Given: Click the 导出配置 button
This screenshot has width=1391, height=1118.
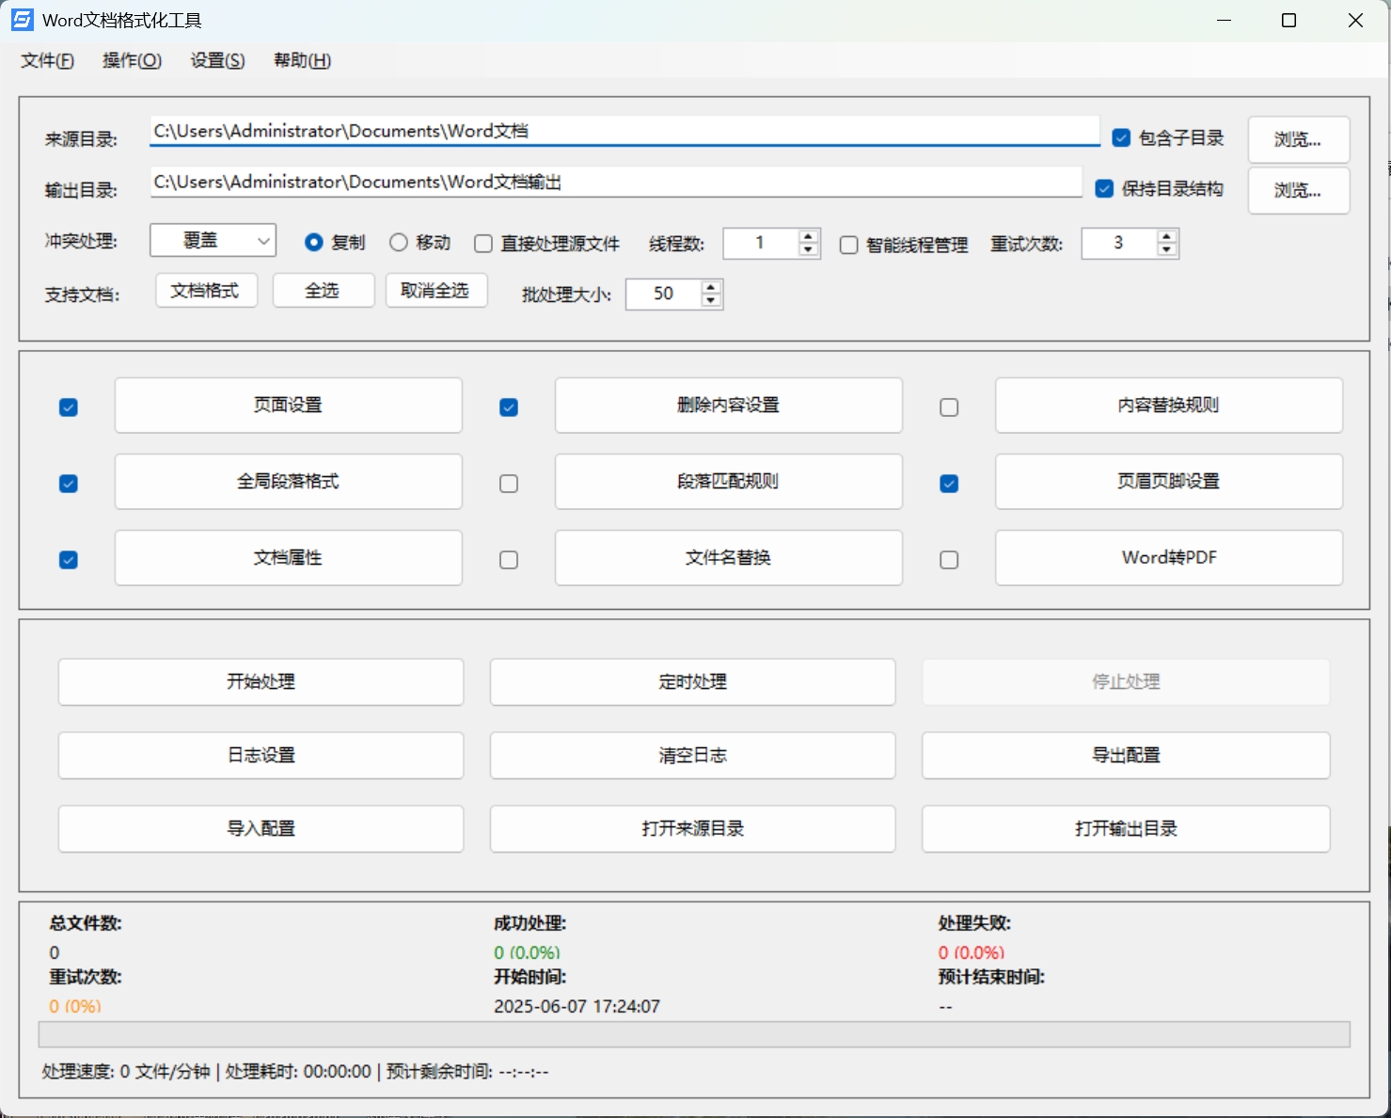Looking at the screenshot, I should 1126,756.
